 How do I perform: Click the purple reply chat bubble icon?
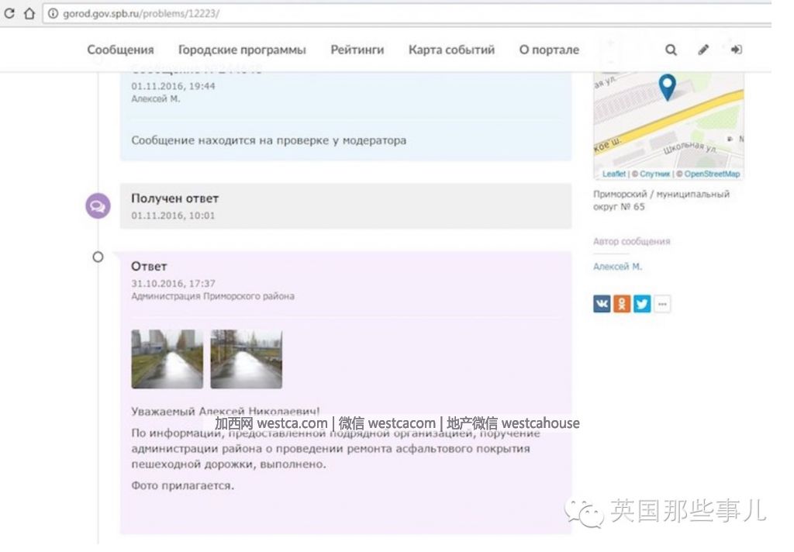(x=98, y=206)
